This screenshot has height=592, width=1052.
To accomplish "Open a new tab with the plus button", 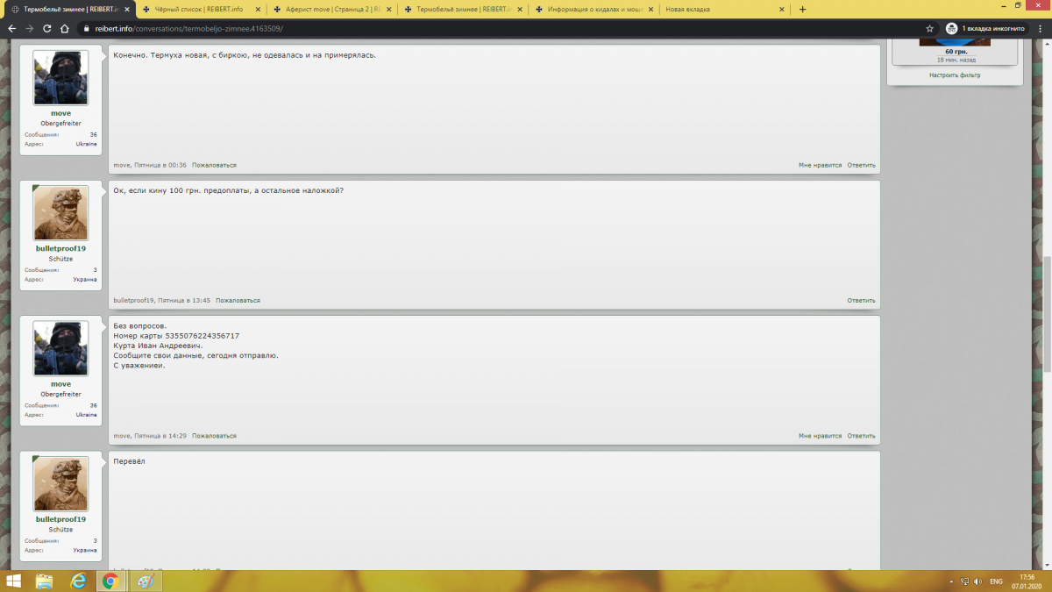I will [802, 9].
